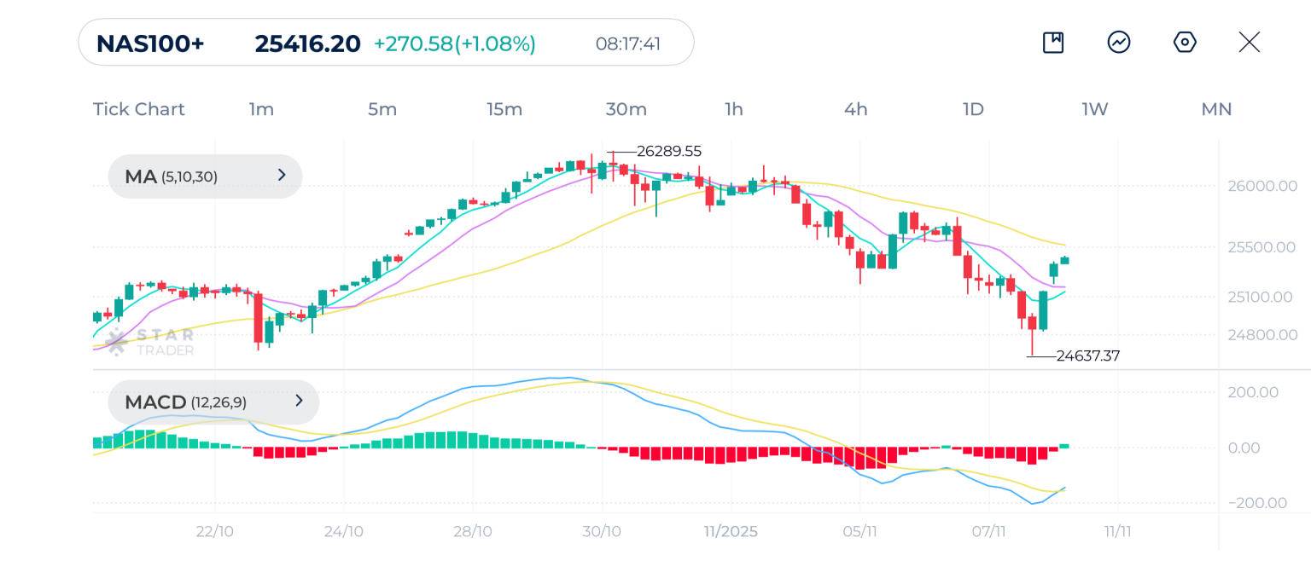This screenshot has height=578, width=1311.
Task: Select the MN monthly timeframe
Action: (x=1216, y=109)
